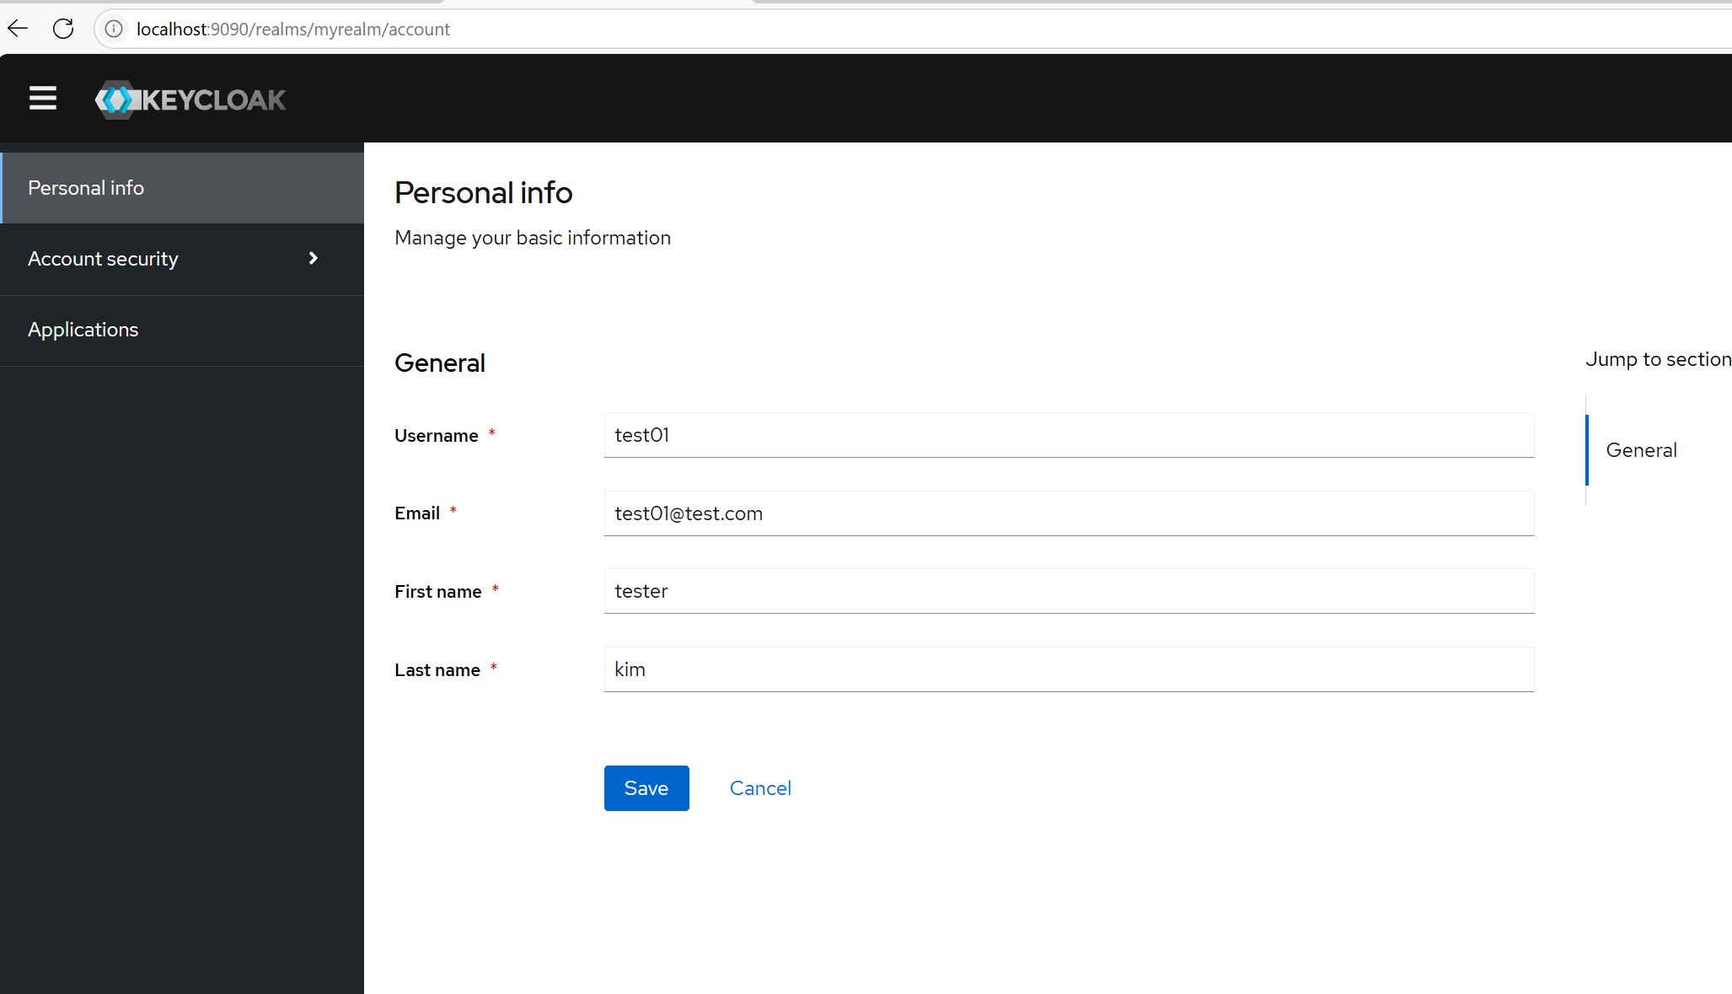Click the Last name input field

click(1069, 669)
